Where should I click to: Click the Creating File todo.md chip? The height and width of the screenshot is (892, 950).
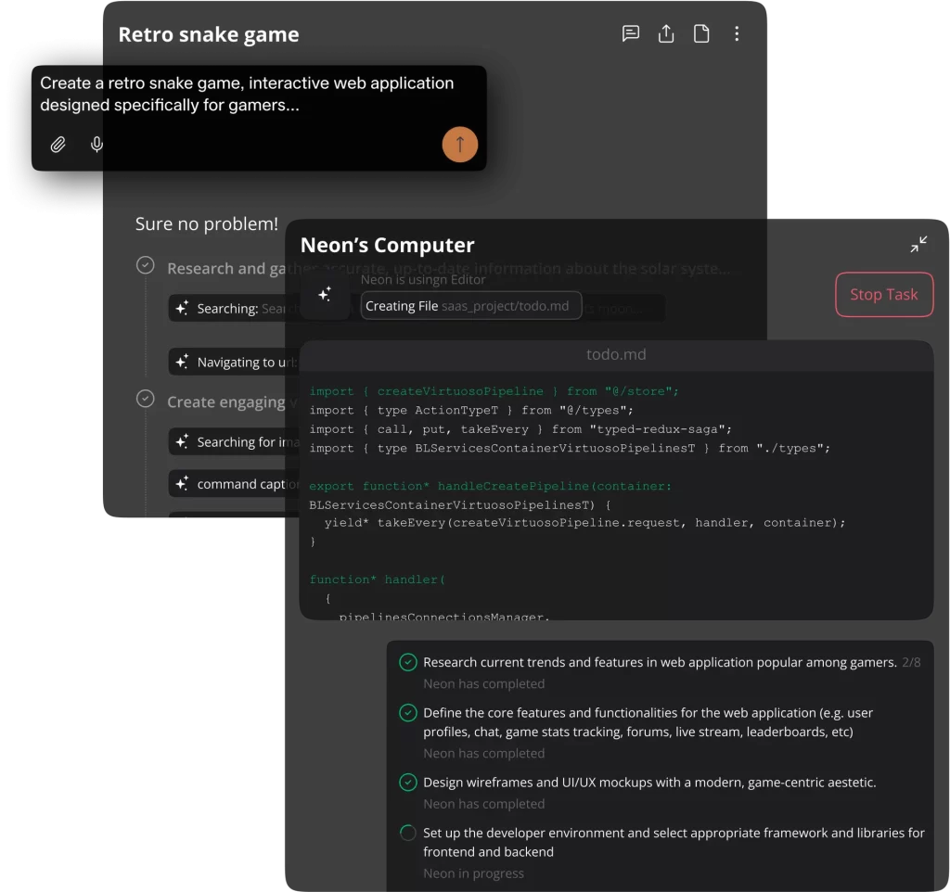coord(470,306)
